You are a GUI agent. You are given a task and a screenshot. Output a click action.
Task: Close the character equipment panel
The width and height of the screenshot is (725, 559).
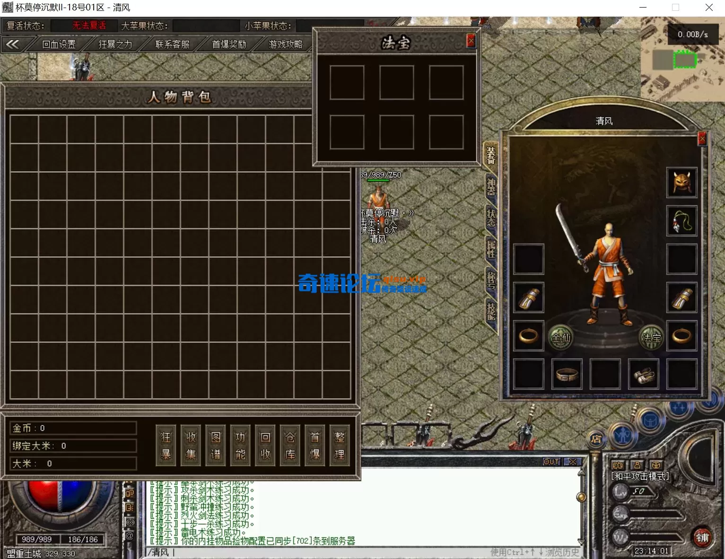click(x=702, y=139)
